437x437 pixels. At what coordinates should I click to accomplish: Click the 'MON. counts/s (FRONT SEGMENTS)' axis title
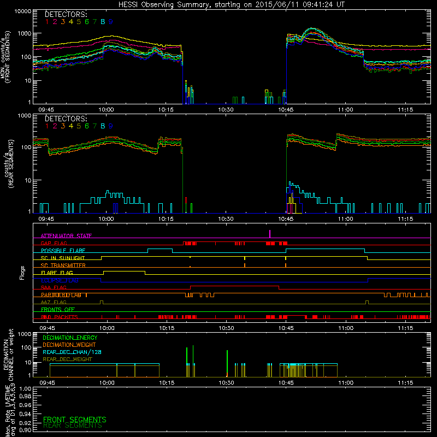point(5,57)
